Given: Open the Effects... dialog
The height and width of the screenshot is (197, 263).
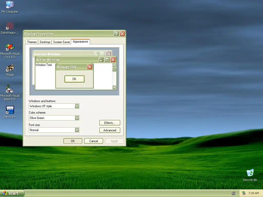Looking at the screenshot, I should (x=110, y=123).
